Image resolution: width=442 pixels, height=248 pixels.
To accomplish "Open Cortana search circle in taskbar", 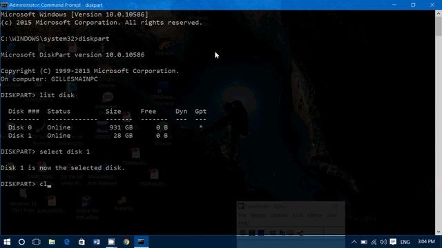I will click(21, 242).
